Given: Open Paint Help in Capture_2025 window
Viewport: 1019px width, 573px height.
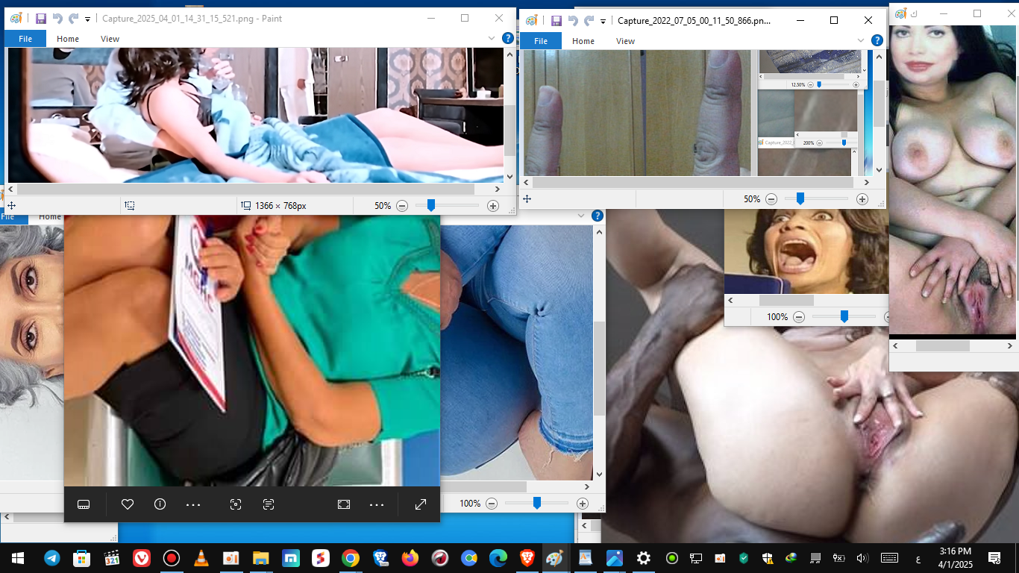Looking at the screenshot, I should [x=508, y=38].
